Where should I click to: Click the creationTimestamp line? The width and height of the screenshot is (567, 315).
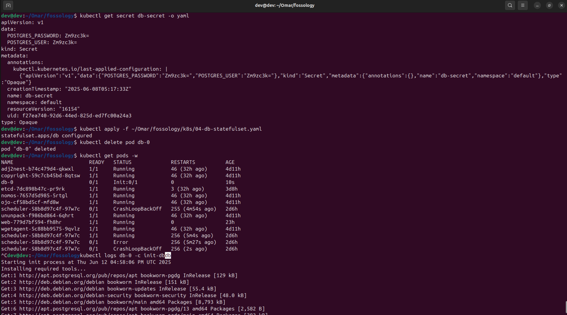tap(69, 89)
